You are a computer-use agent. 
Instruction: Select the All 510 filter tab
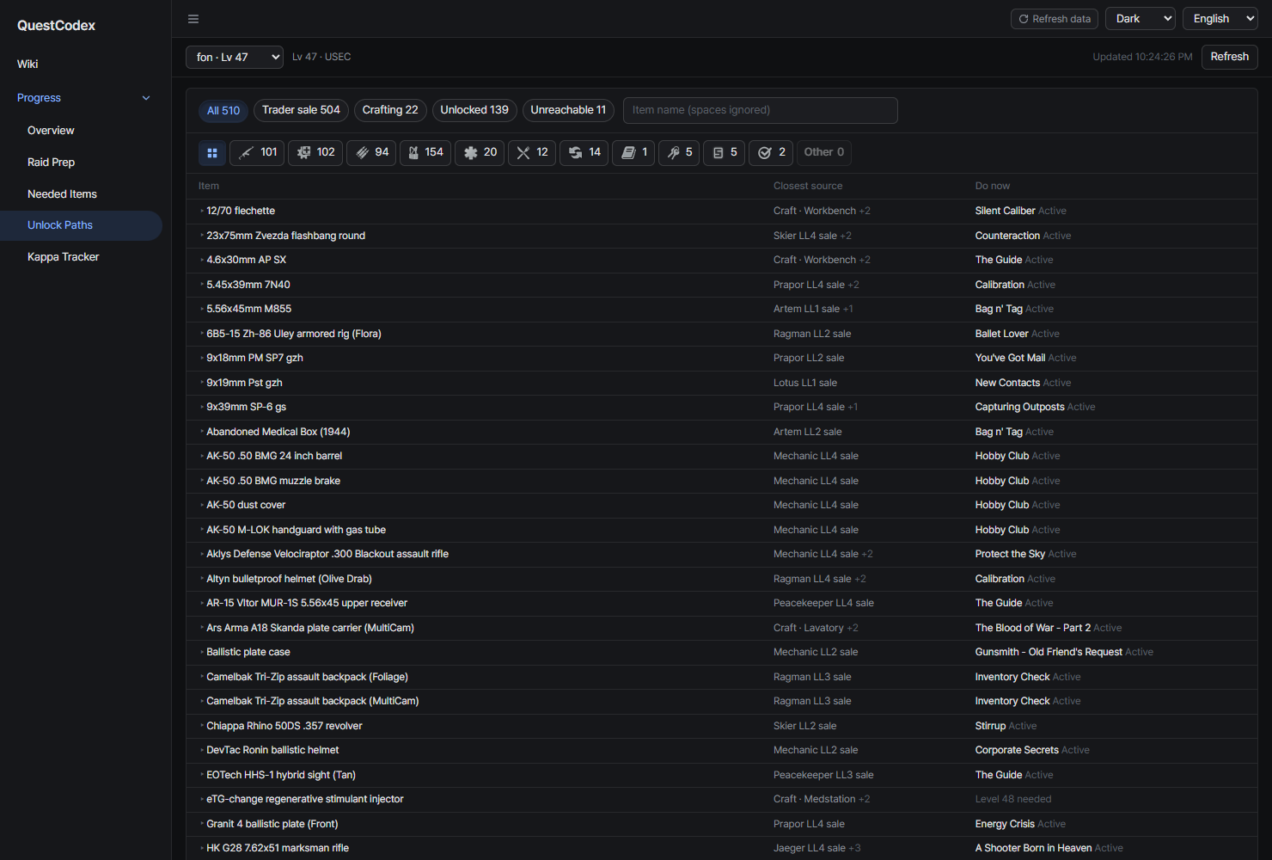tap(223, 110)
